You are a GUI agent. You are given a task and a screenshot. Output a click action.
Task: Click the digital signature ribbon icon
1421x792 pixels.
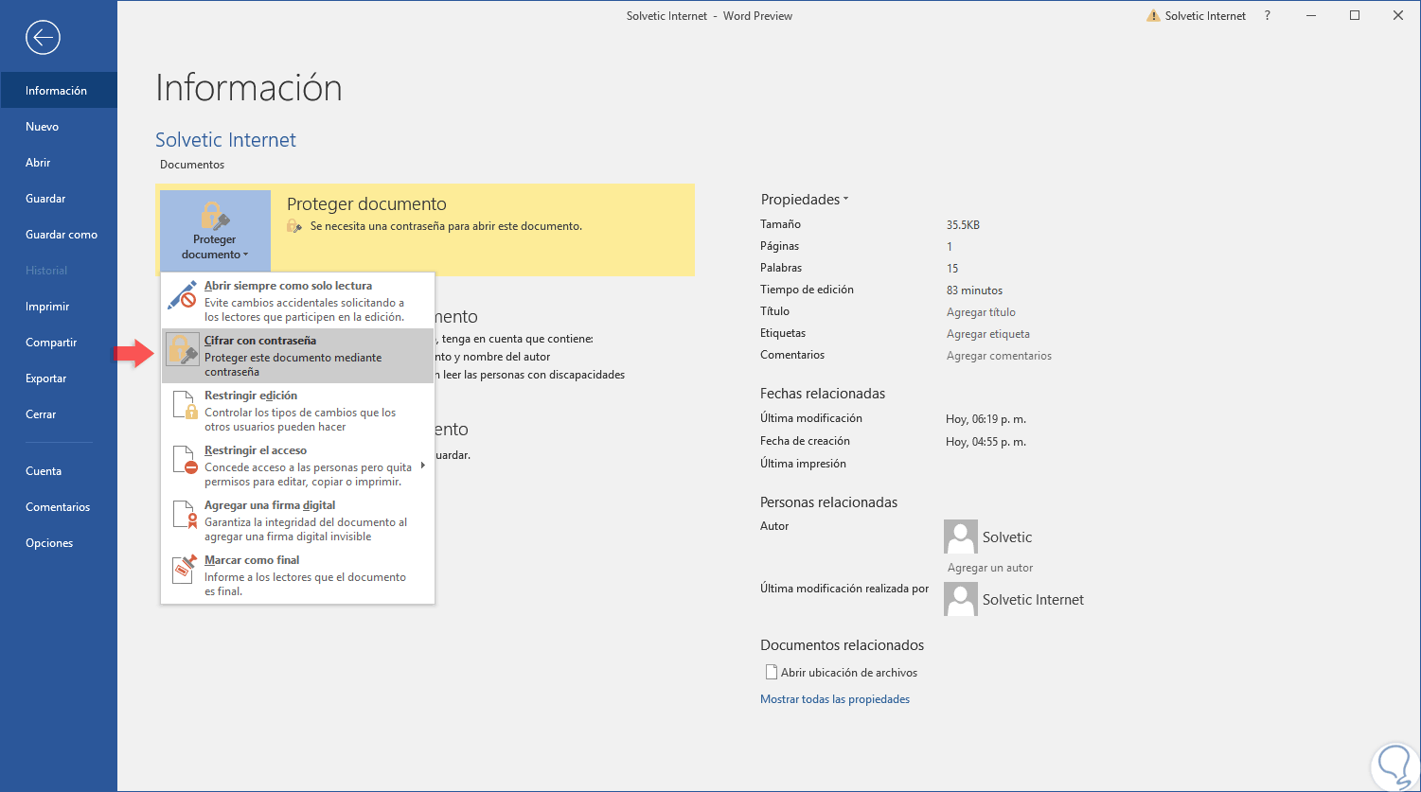pos(184,515)
